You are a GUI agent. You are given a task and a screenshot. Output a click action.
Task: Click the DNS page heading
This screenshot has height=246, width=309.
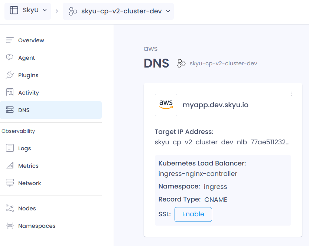click(156, 63)
